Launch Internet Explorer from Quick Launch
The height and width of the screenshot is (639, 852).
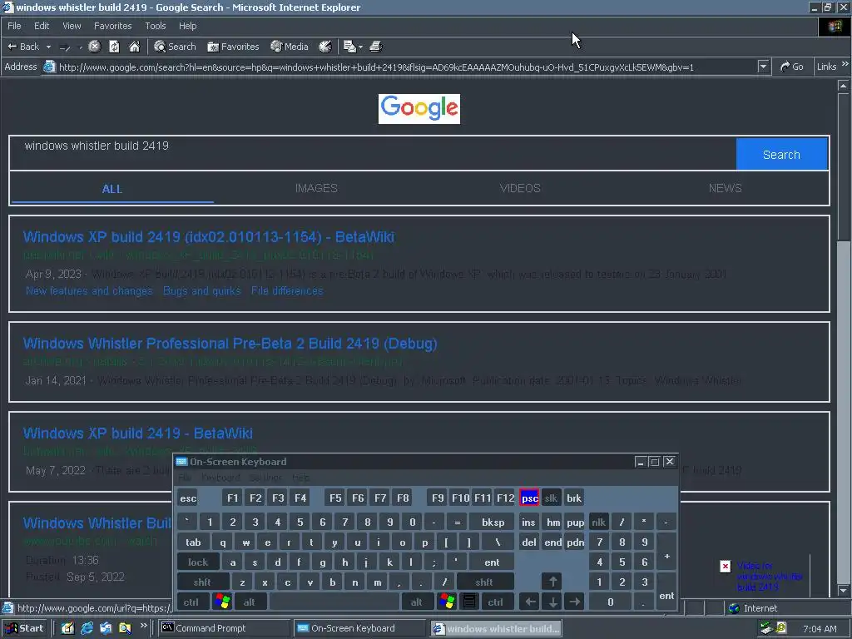(x=87, y=628)
